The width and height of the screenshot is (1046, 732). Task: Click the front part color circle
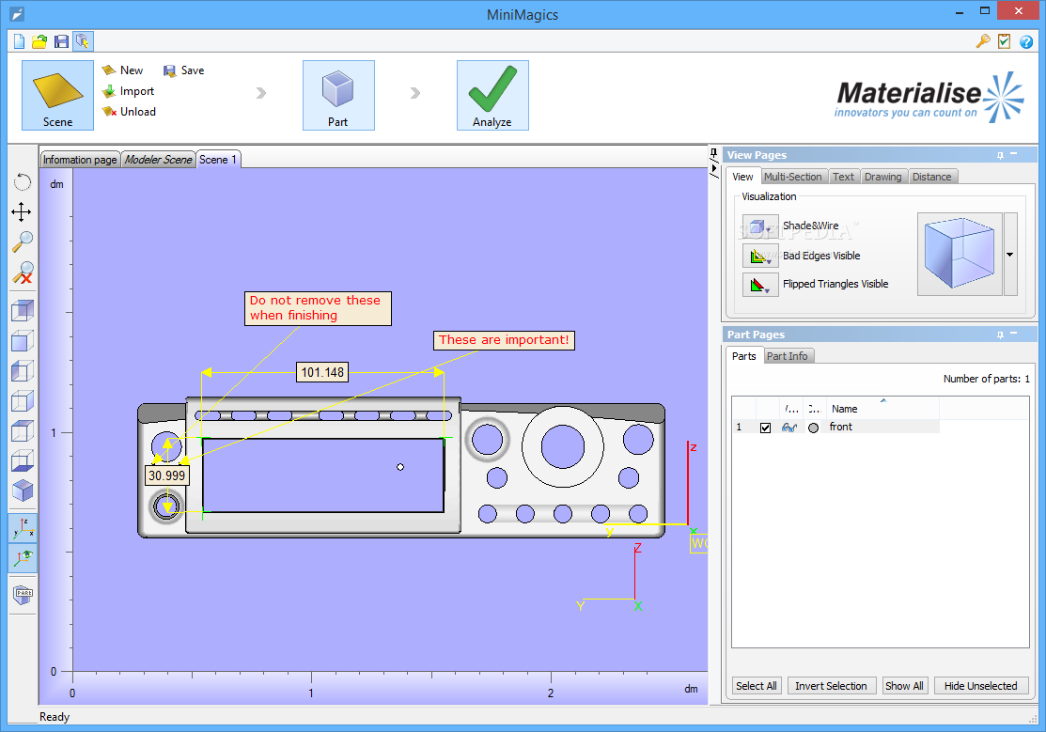tap(813, 428)
